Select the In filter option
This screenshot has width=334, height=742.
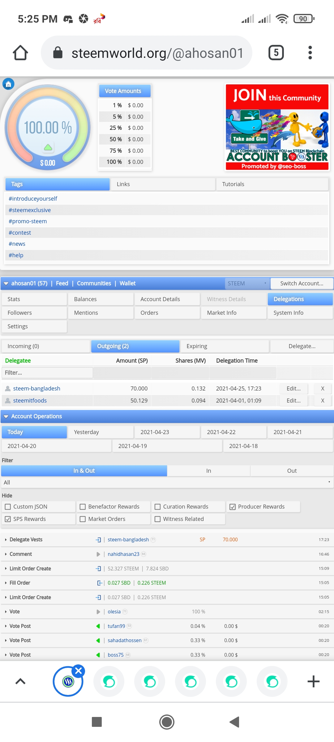coord(209,471)
